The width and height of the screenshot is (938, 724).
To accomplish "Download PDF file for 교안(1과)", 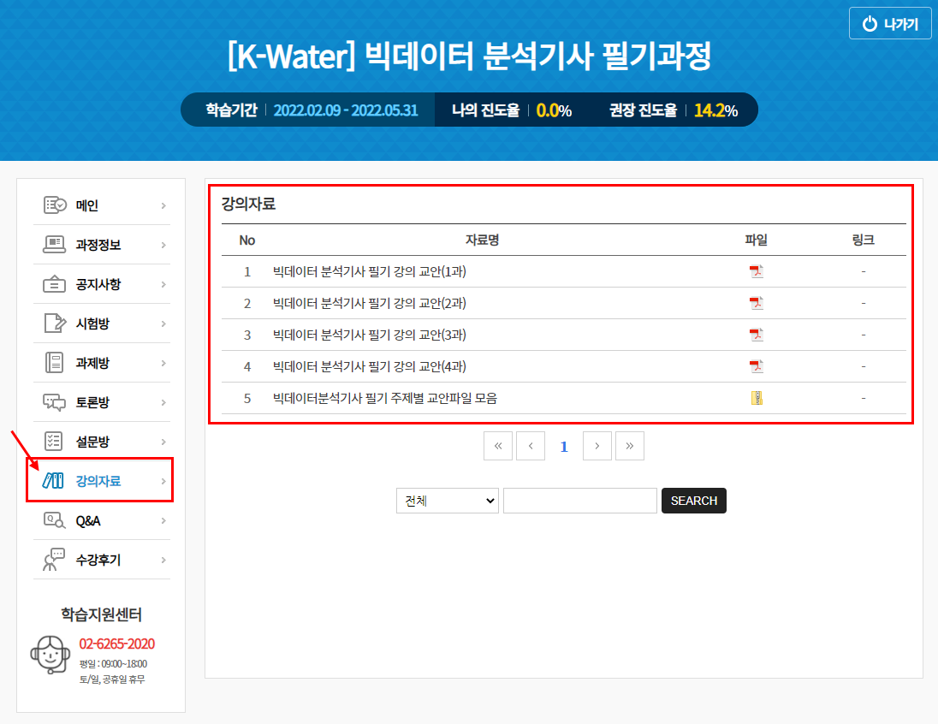I will point(757,271).
